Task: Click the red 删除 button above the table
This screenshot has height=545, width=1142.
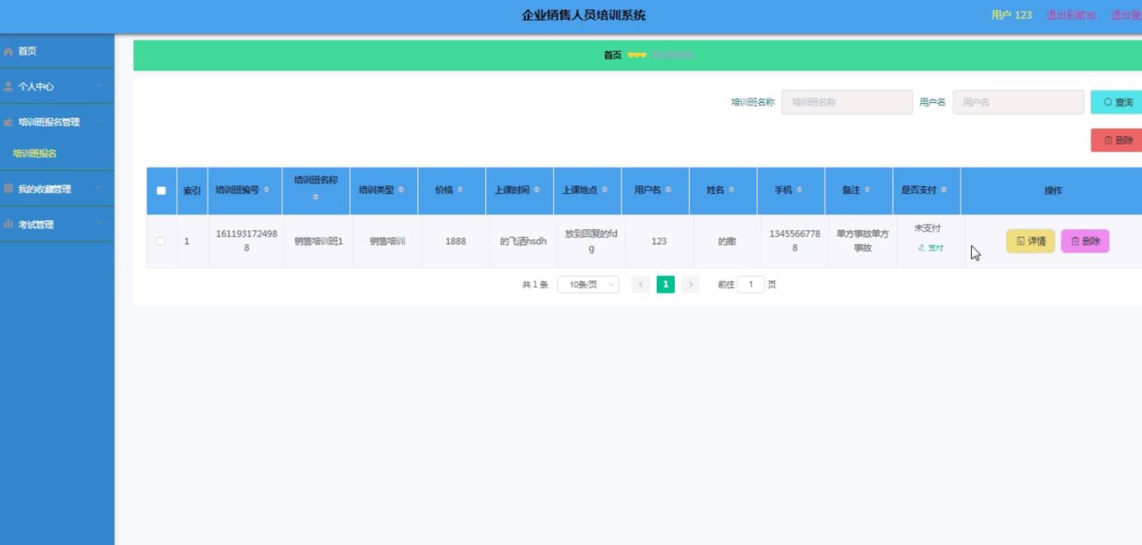Action: (x=1117, y=140)
